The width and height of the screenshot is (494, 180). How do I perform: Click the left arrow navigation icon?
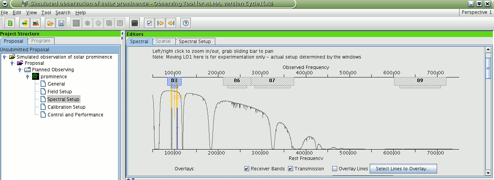point(160,23)
